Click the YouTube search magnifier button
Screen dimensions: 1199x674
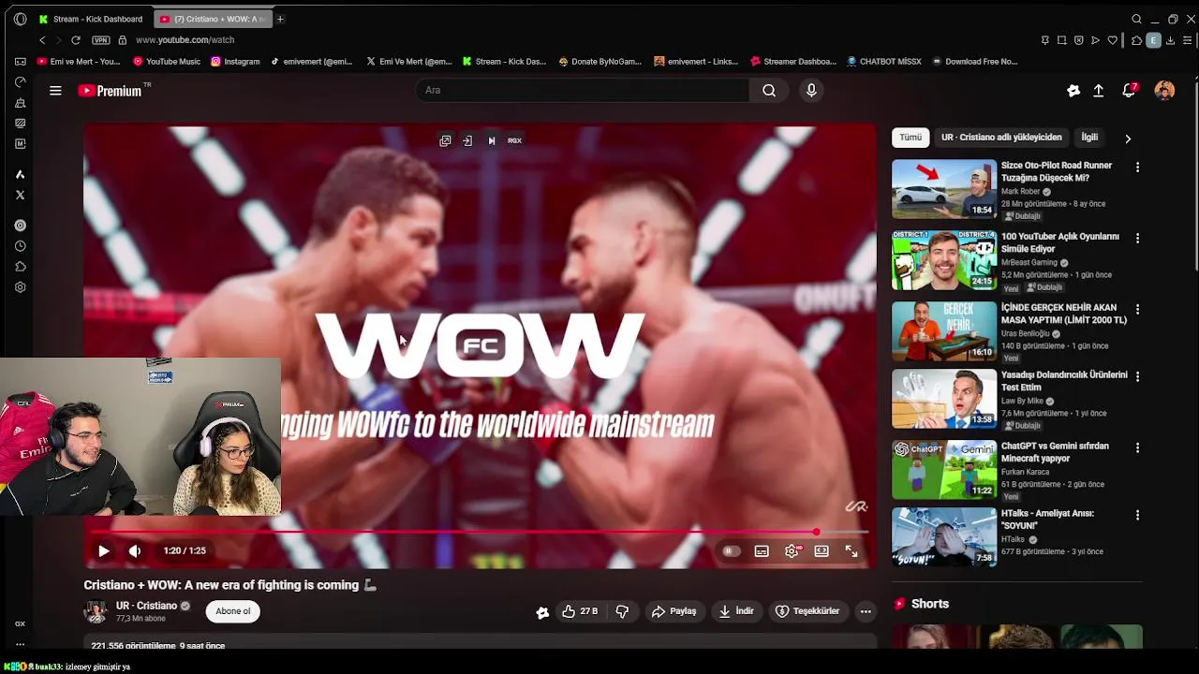tap(769, 90)
